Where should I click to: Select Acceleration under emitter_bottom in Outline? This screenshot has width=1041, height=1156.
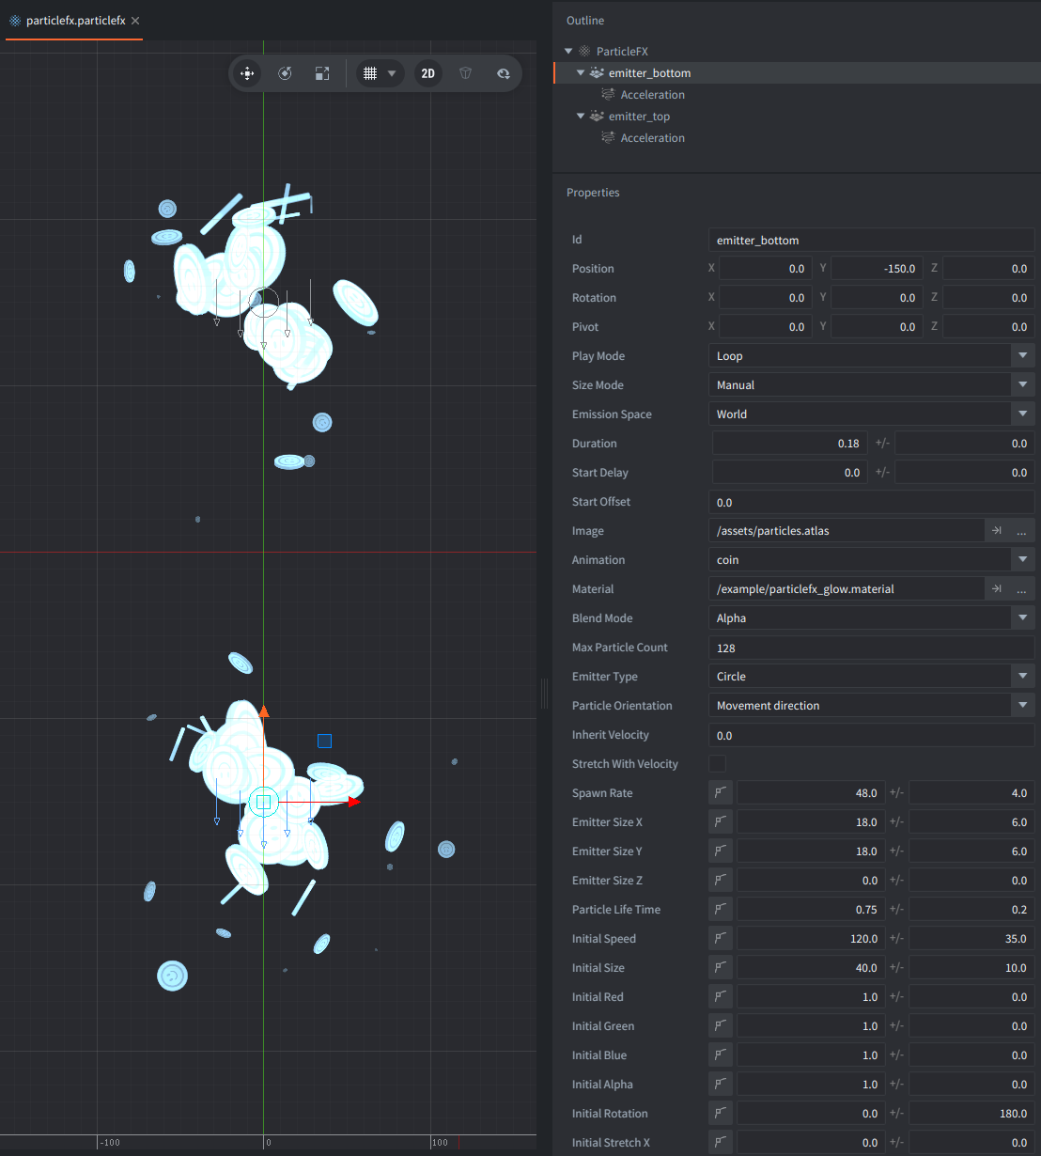pos(652,95)
